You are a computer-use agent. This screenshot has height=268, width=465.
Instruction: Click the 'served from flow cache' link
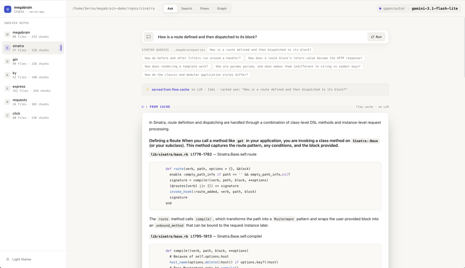pos(171,89)
